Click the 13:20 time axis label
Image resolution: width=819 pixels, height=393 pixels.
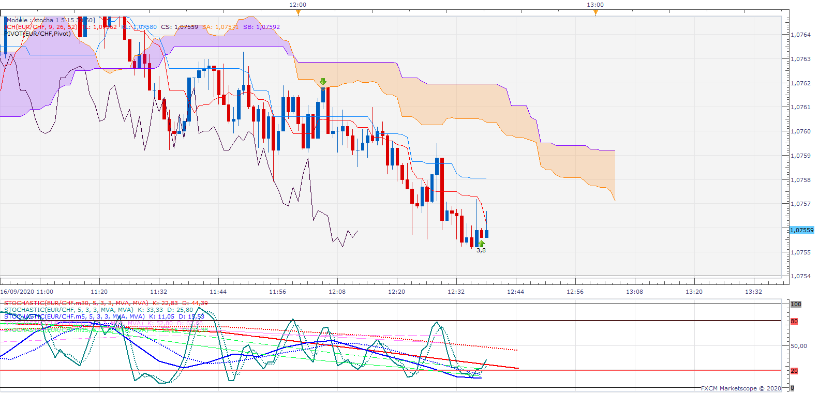(x=694, y=292)
